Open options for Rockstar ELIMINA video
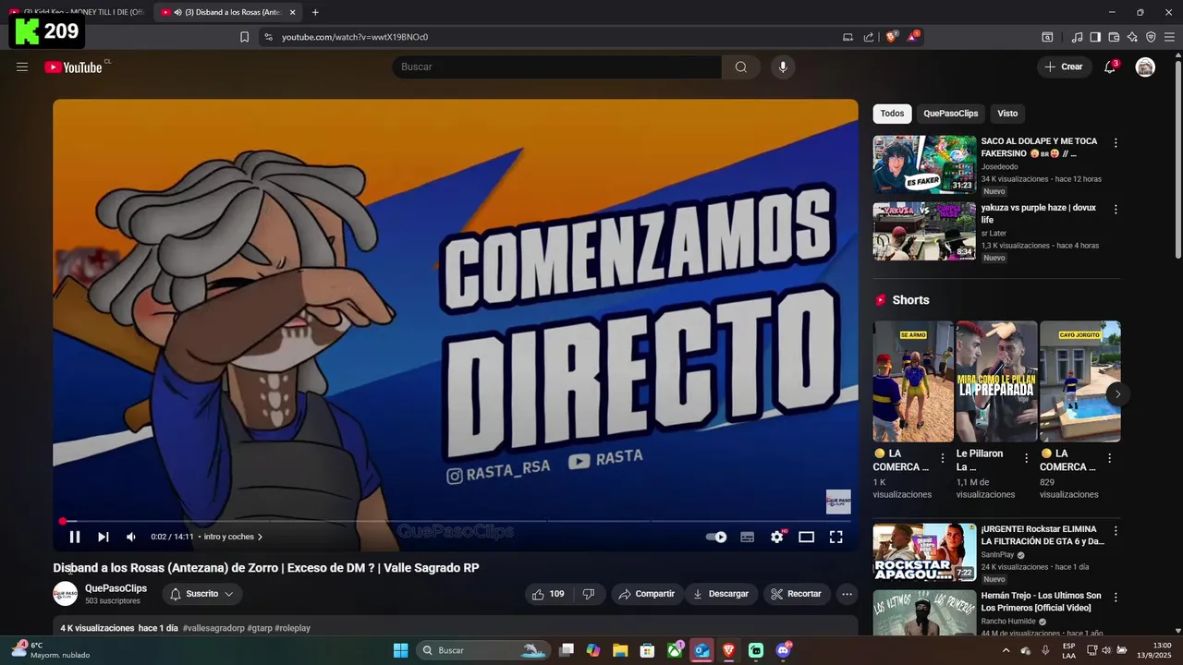 (1116, 531)
